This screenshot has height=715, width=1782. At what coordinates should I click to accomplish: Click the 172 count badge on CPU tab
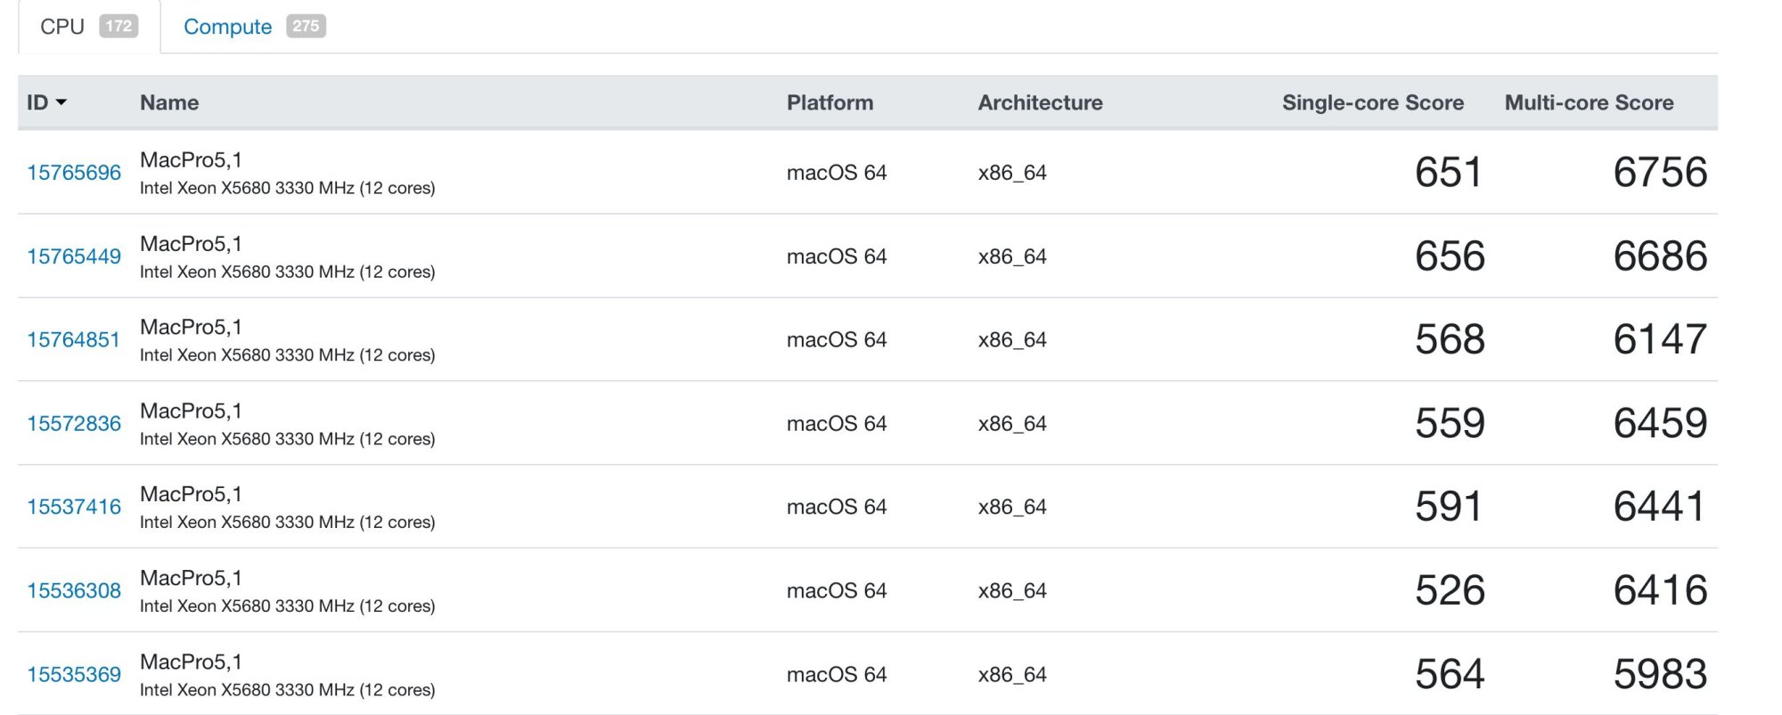click(x=119, y=26)
